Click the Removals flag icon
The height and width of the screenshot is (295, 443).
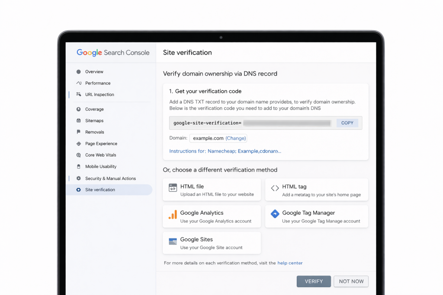tap(79, 132)
